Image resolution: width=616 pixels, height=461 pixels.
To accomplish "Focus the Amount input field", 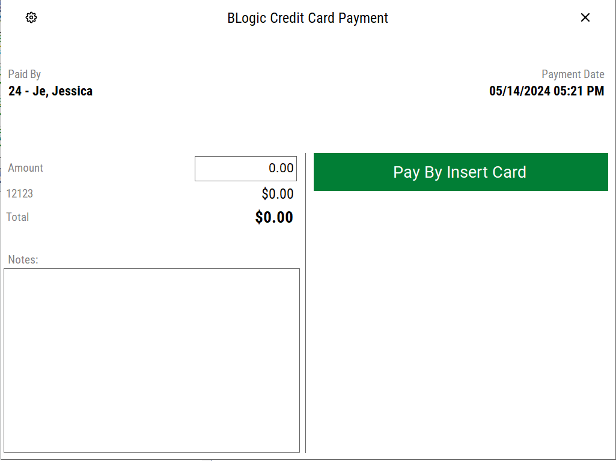I will [245, 169].
